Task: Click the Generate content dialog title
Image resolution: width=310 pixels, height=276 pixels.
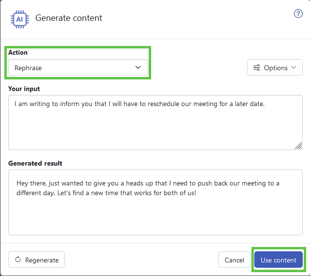Action: pos(69,18)
